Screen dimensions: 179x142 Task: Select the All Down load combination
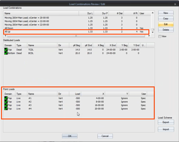point(77,28)
